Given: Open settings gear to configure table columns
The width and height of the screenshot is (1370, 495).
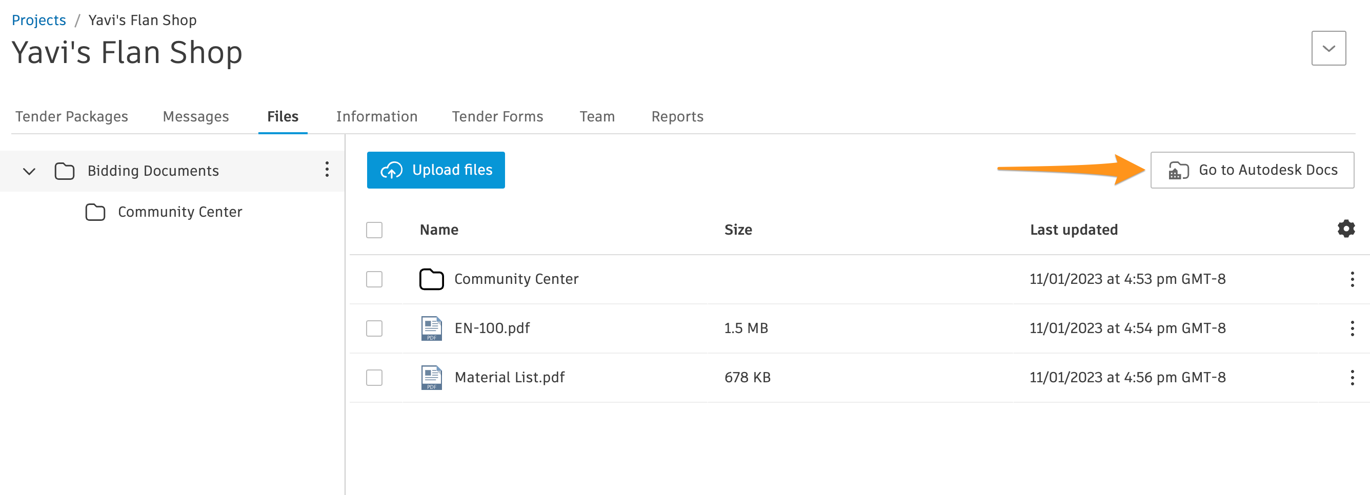Looking at the screenshot, I should [x=1345, y=229].
